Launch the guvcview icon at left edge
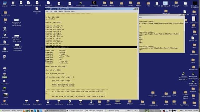This screenshot has height=112, width=200. (x=5, y=36)
